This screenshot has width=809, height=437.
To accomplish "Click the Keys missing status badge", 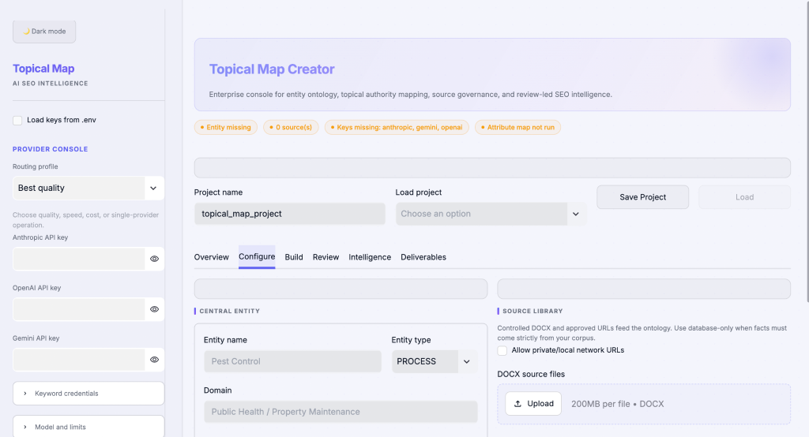I will click(x=397, y=127).
